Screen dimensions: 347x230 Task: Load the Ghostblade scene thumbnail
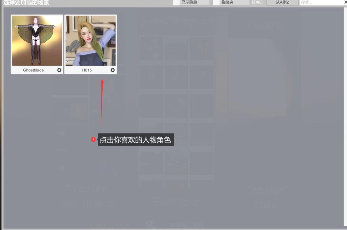tap(37, 41)
